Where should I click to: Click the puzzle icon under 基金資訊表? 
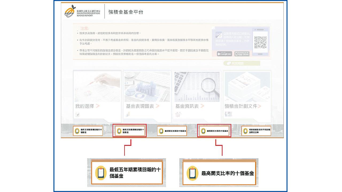tap(178, 114)
